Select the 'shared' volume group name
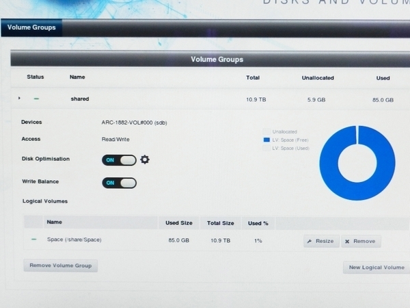The height and width of the screenshot is (308, 410). pyautogui.click(x=80, y=99)
